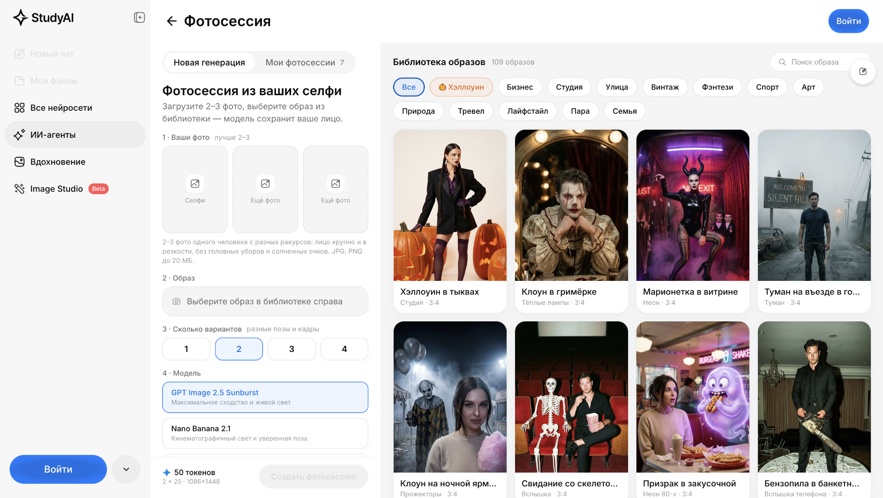883x498 pixels.
Task: Select 3 variants option
Action: [292, 349]
